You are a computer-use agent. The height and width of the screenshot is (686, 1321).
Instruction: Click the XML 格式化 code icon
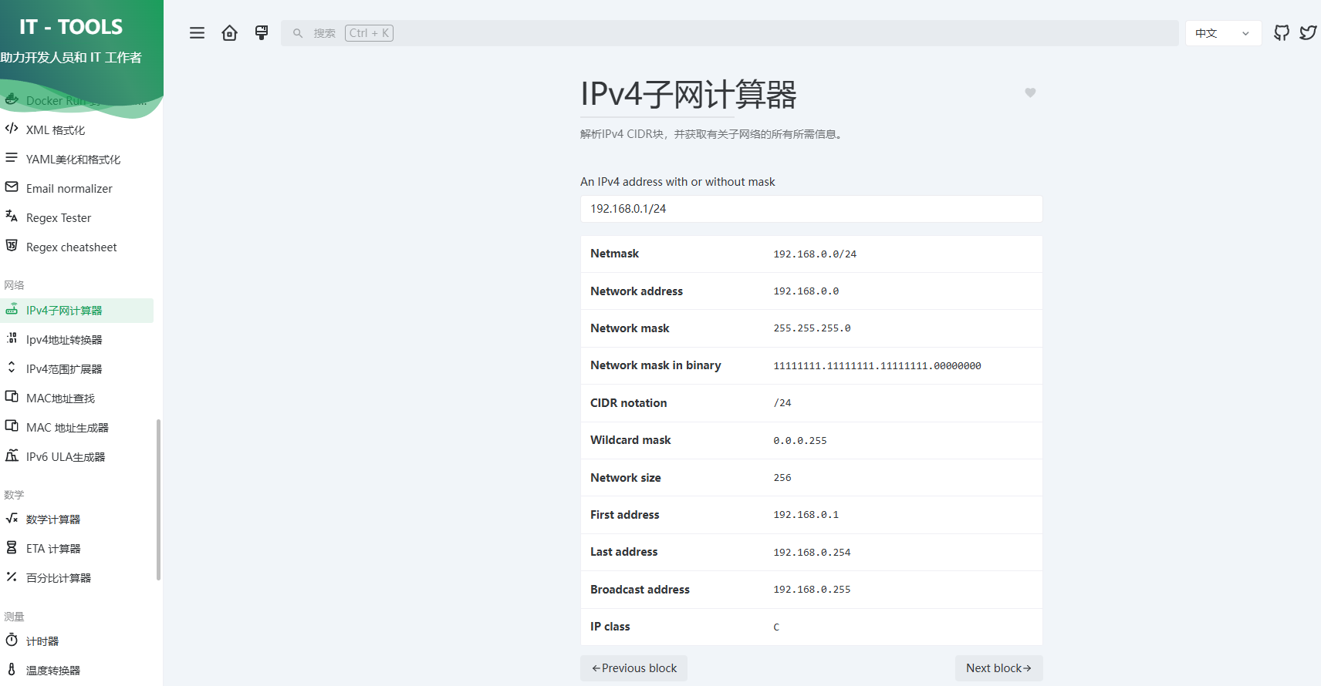click(12, 129)
